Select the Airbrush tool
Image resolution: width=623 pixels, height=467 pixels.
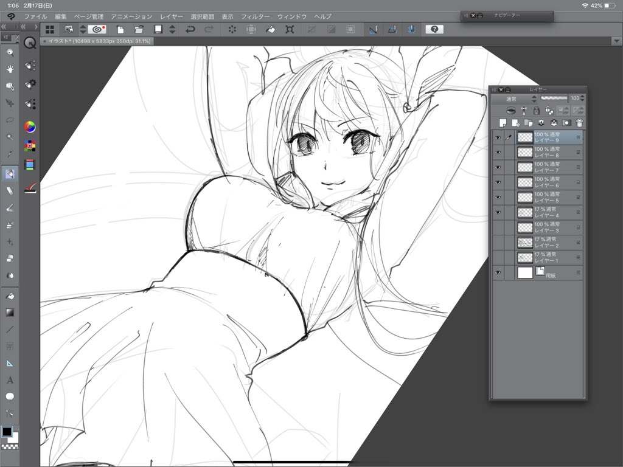10,225
